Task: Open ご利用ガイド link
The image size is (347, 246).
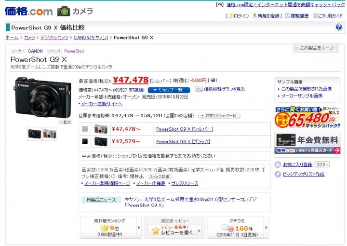Action: coord(331,16)
